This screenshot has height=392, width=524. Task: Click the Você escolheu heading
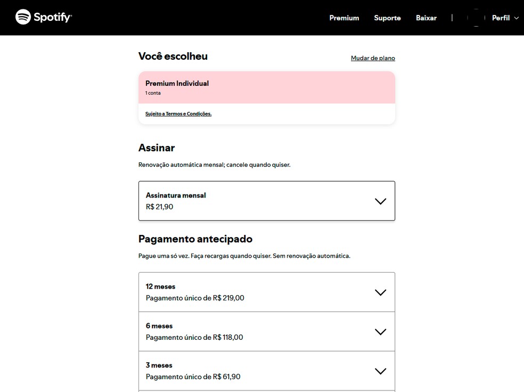point(173,56)
